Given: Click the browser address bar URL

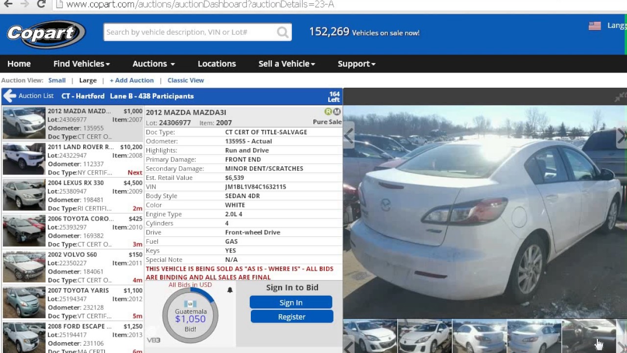Looking at the screenshot, I should [200, 4].
